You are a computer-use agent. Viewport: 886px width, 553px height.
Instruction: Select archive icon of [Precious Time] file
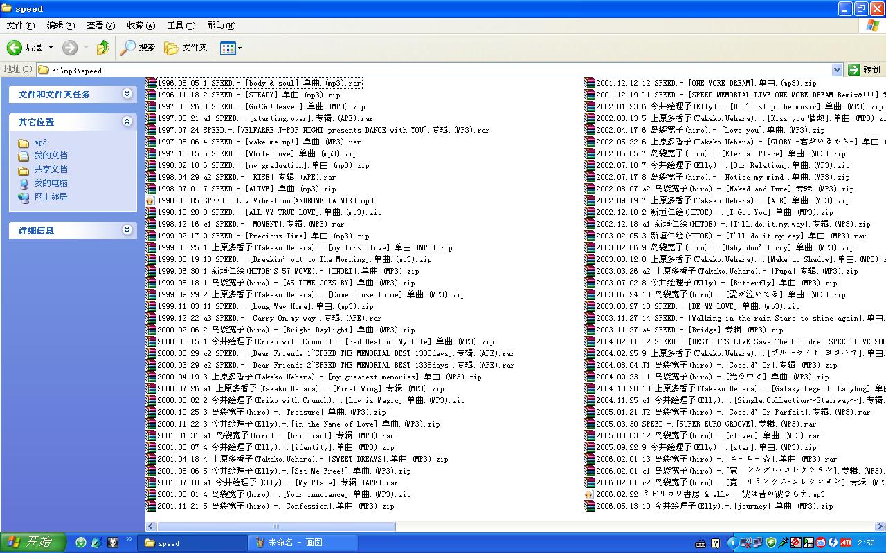[151, 236]
